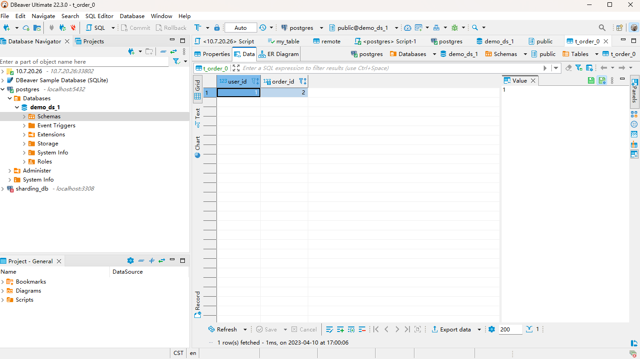This screenshot has width=640, height=359.
Task: Click the SQL filter expression field
Action: point(392,68)
